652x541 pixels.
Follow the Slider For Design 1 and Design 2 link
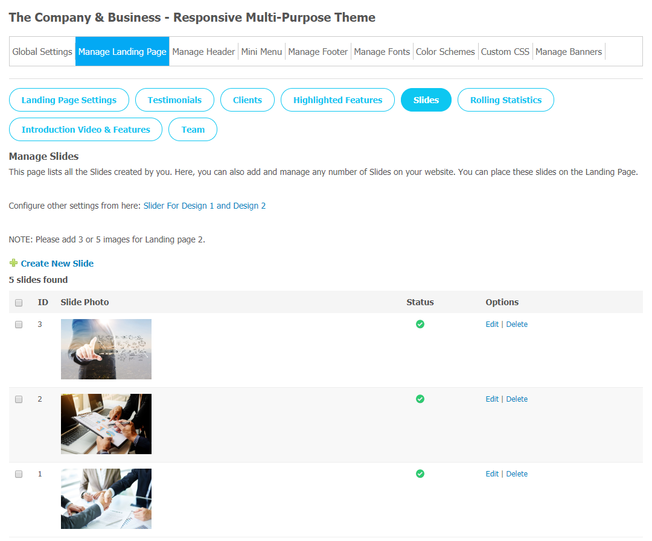[205, 206]
